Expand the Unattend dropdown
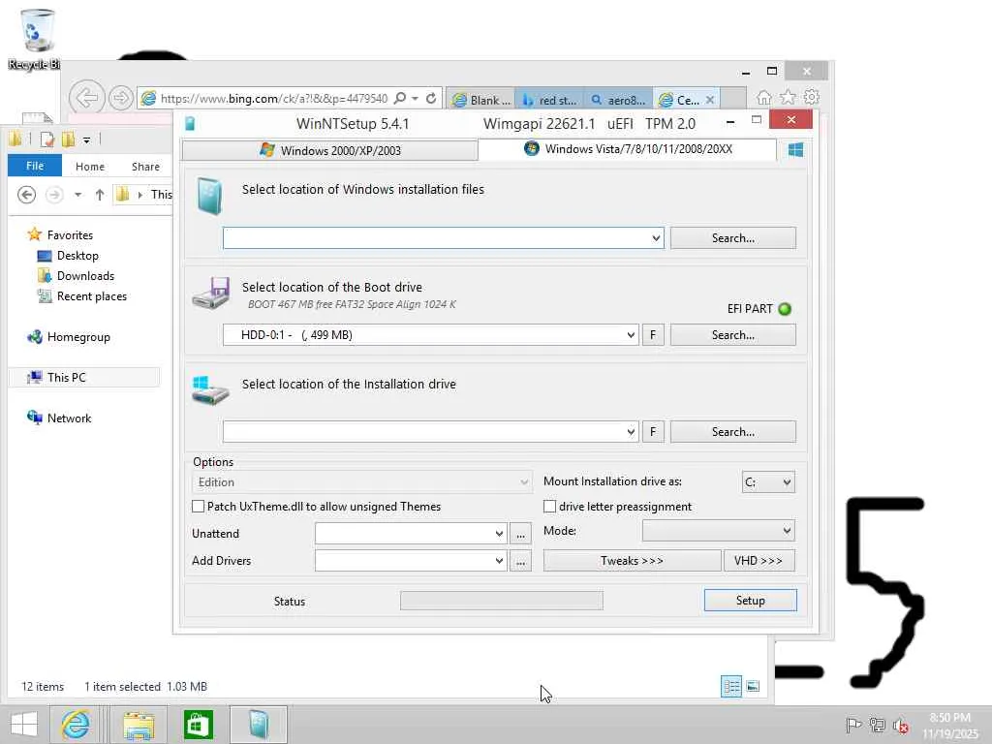 click(x=499, y=534)
